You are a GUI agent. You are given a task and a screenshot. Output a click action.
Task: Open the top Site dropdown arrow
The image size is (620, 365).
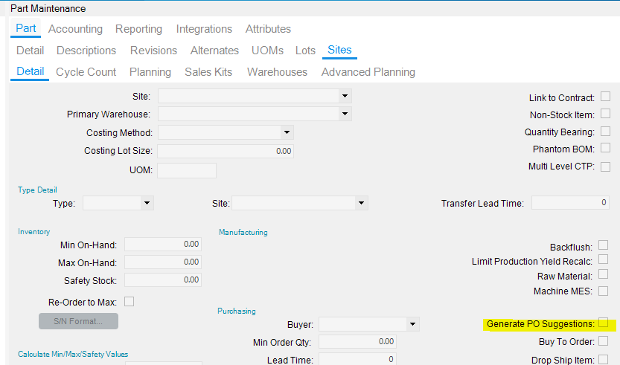point(344,96)
